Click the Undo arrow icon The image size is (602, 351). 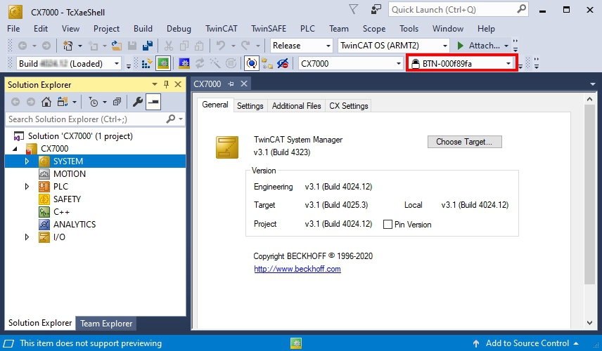click(x=220, y=46)
